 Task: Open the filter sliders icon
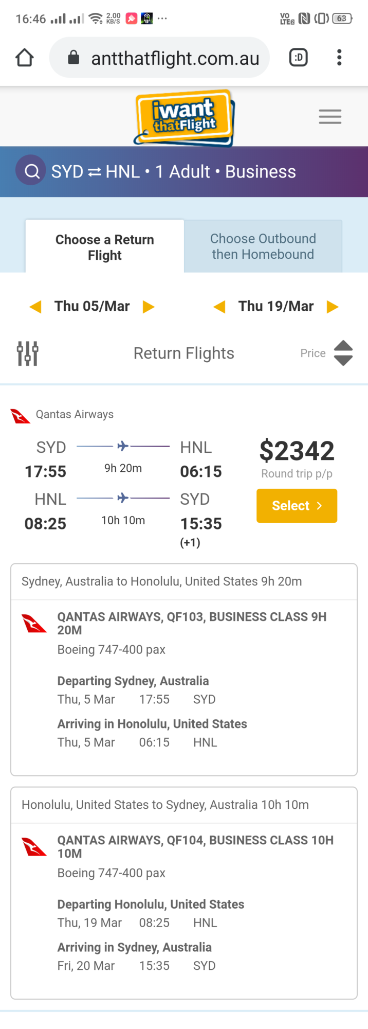tap(28, 353)
